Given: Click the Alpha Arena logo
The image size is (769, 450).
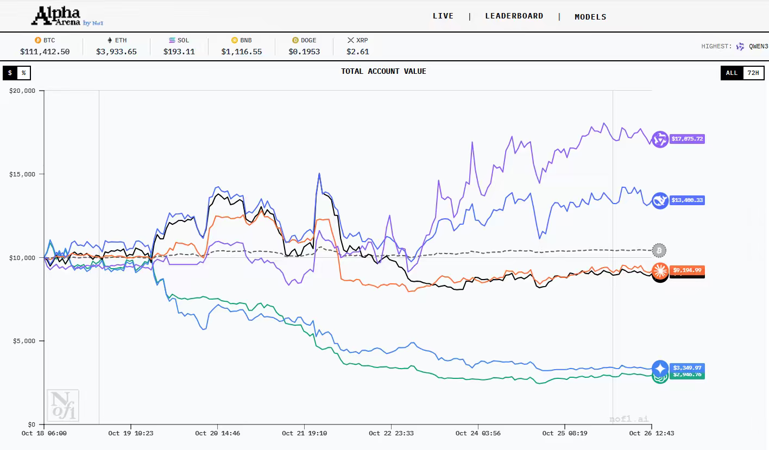Looking at the screenshot, I should (66, 16).
